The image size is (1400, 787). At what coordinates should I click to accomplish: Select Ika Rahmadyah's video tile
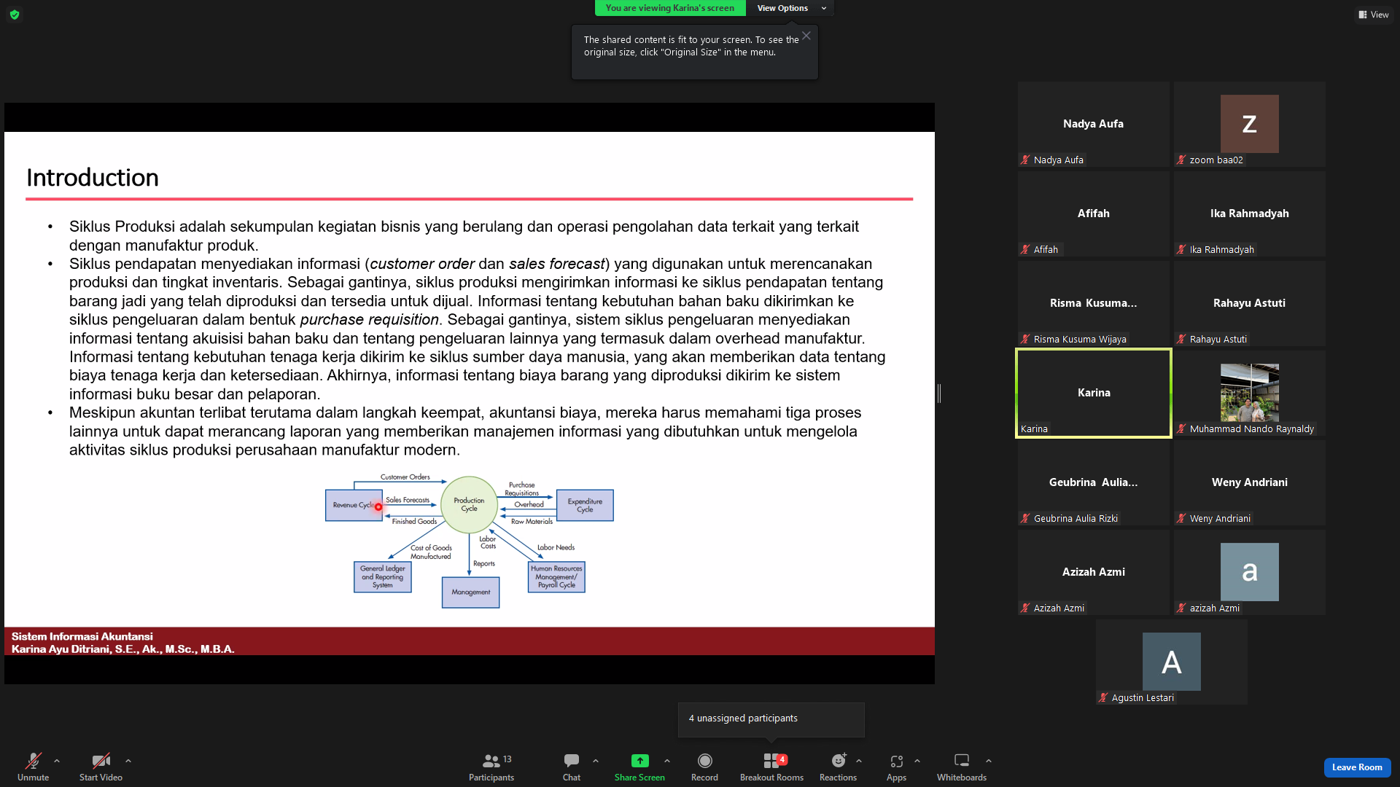pyautogui.click(x=1249, y=214)
